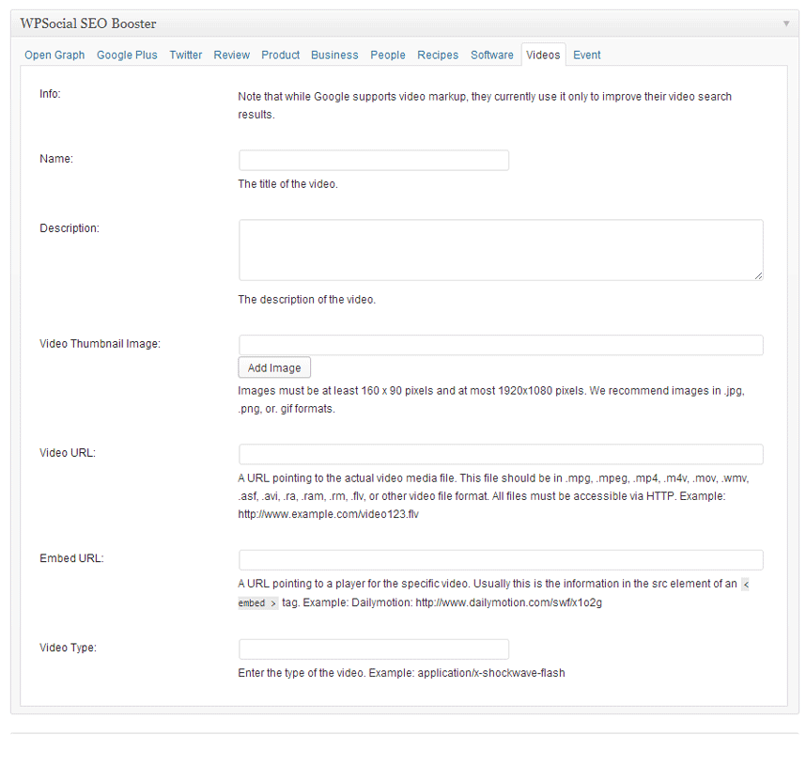Click the application/x-shockwave-flash example text

(491, 673)
